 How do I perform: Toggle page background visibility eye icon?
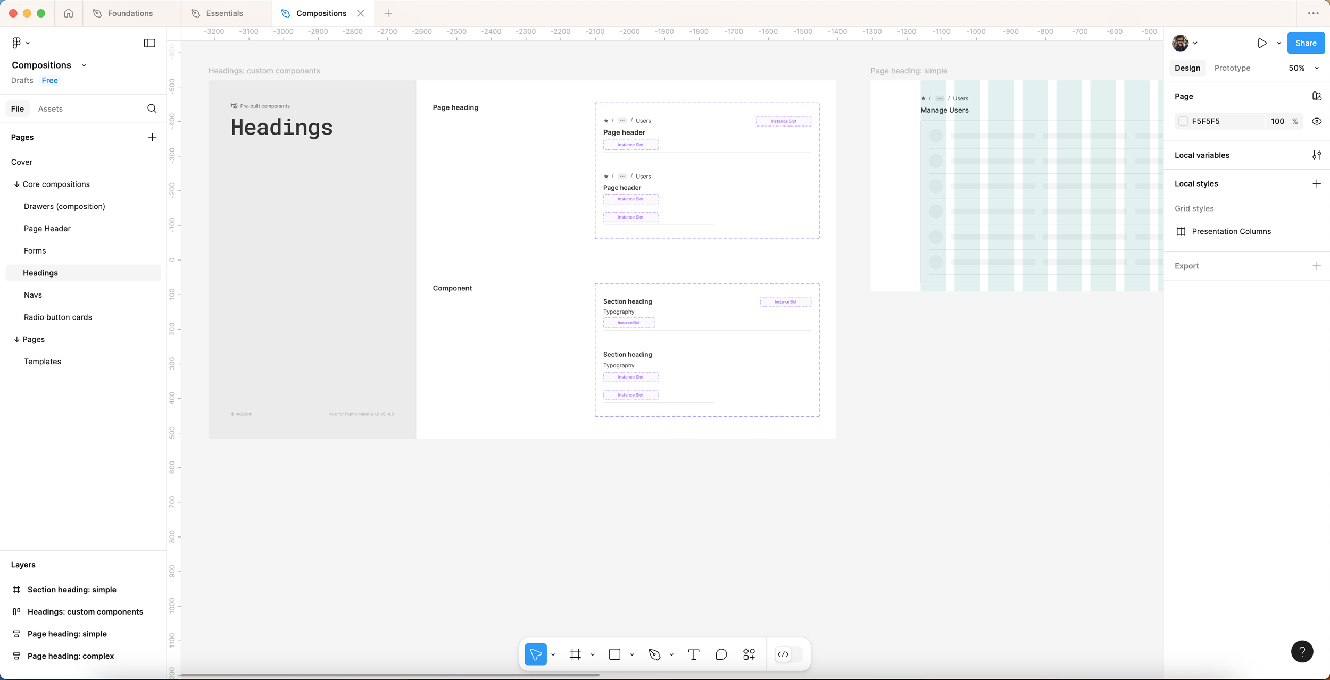pos(1316,121)
